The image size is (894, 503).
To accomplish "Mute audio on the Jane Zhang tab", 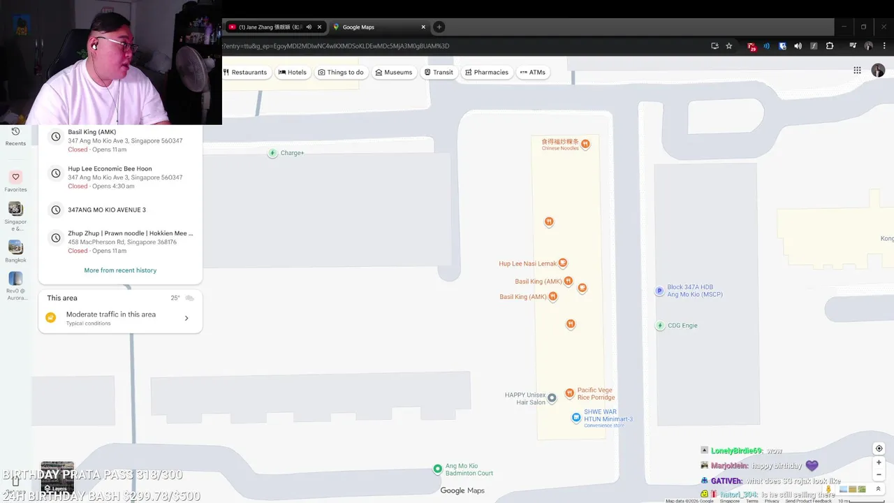I will pyautogui.click(x=309, y=27).
